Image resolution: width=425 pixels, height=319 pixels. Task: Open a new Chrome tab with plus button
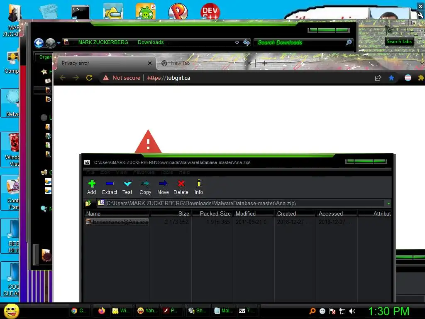pyautogui.click(x=265, y=63)
